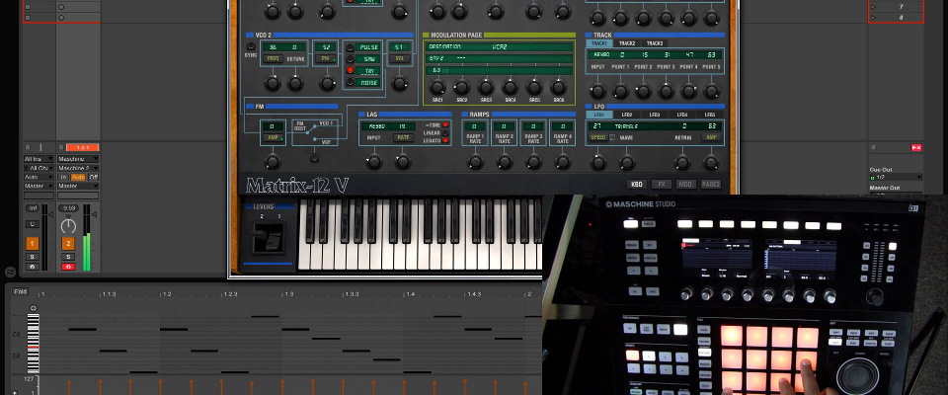Switch to TRACK2 tab
This screenshot has height=395, width=948.
pos(627,43)
